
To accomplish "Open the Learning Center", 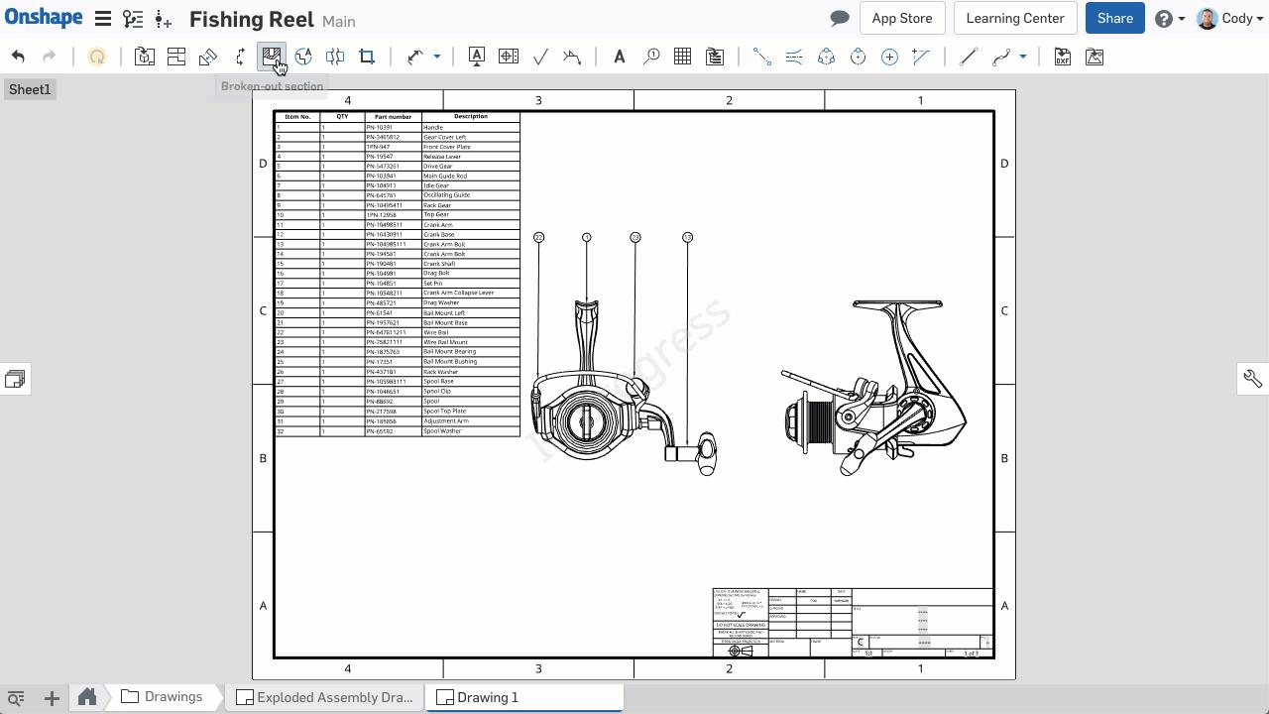I will 1014,18.
